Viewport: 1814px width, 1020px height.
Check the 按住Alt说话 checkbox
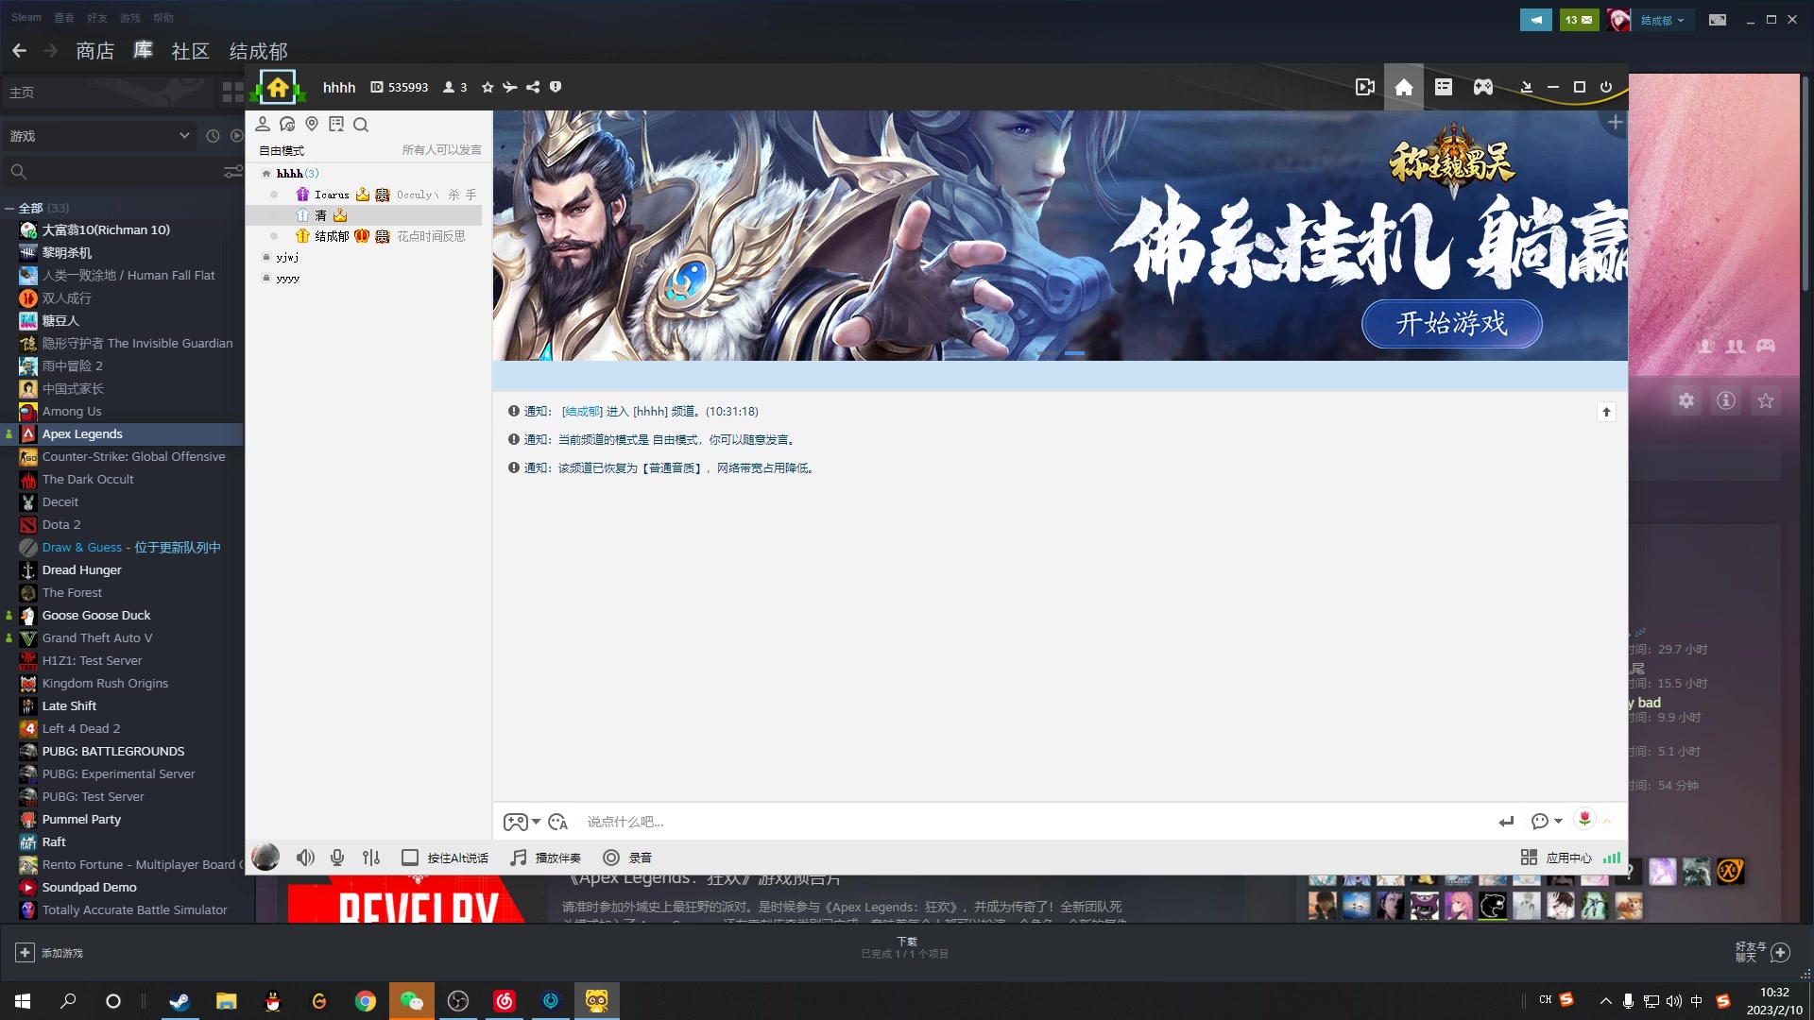tap(410, 858)
